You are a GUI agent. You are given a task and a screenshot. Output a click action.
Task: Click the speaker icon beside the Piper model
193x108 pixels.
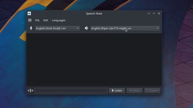click(86, 28)
